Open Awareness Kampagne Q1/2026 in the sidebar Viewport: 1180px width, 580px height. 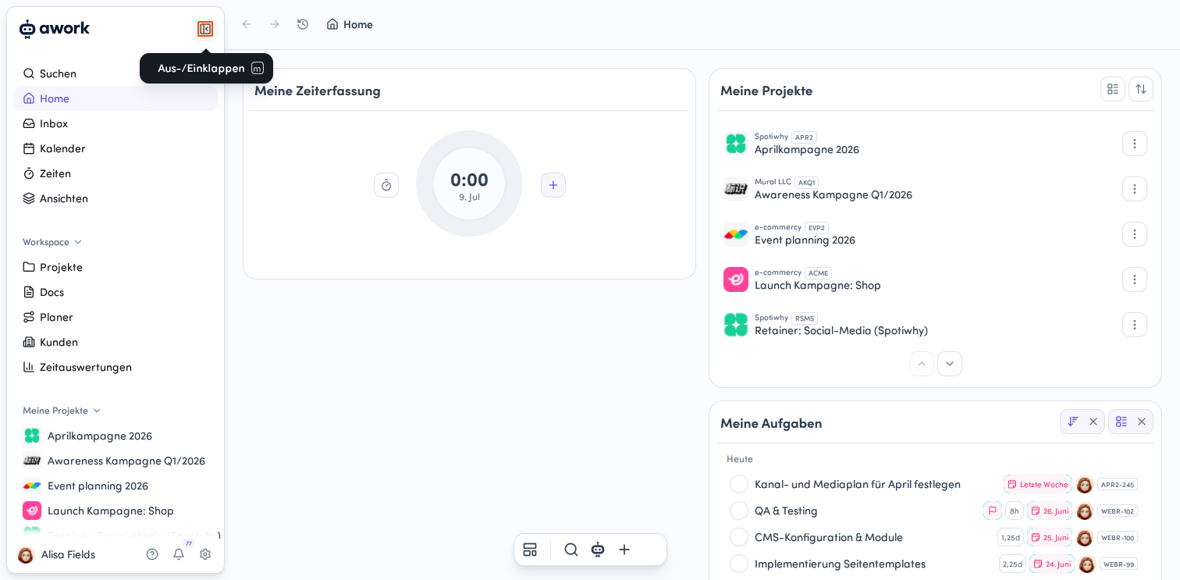(x=116, y=461)
